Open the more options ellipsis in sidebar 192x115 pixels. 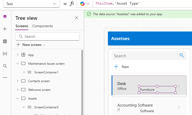(5, 77)
